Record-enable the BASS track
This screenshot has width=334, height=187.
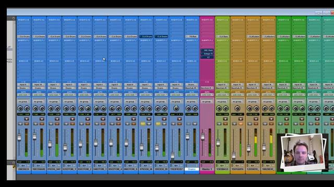225,119
